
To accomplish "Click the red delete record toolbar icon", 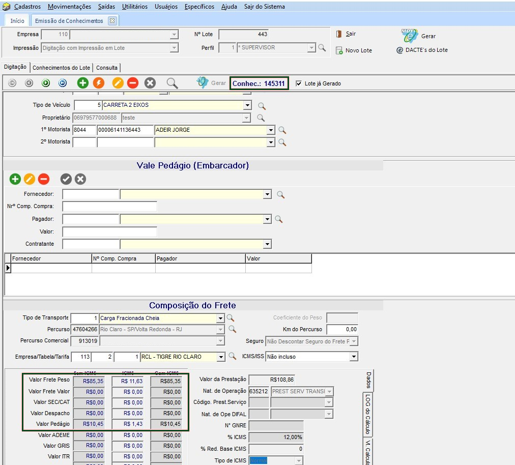I will pos(133,83).
